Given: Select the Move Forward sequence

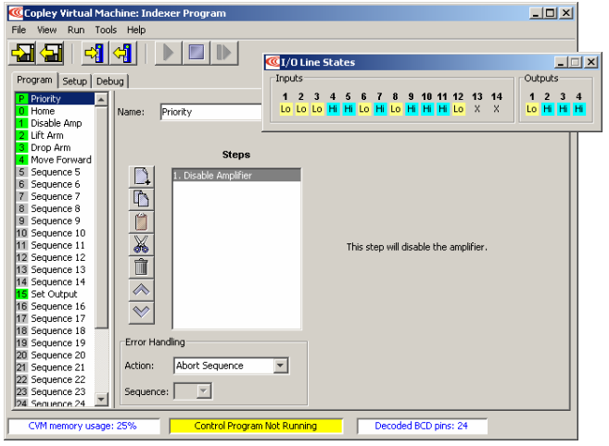Looking at the screenshot, I should click(x=55, y=160).
